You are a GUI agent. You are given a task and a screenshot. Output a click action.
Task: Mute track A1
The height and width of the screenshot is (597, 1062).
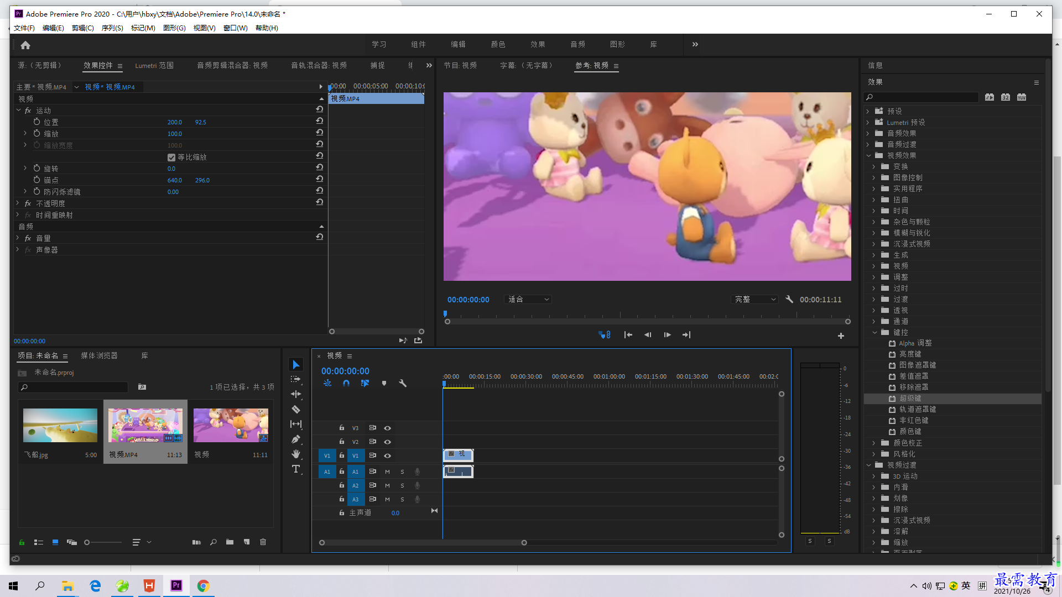coord(387,472)
